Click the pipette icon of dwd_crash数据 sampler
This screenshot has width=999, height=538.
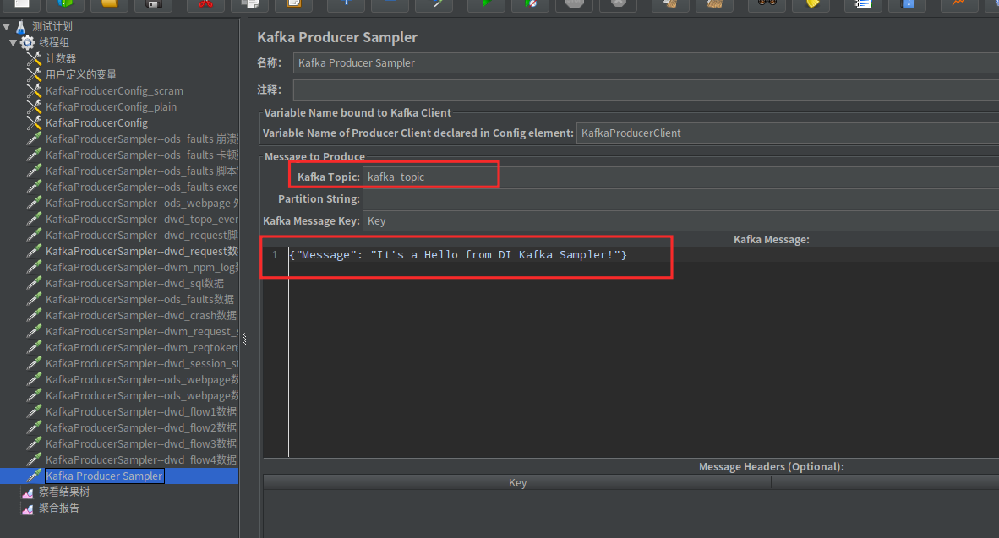(35, 315)
